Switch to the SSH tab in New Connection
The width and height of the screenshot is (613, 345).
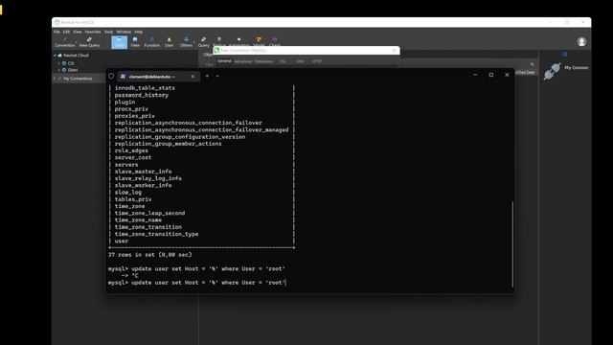(x=300, y=61)
